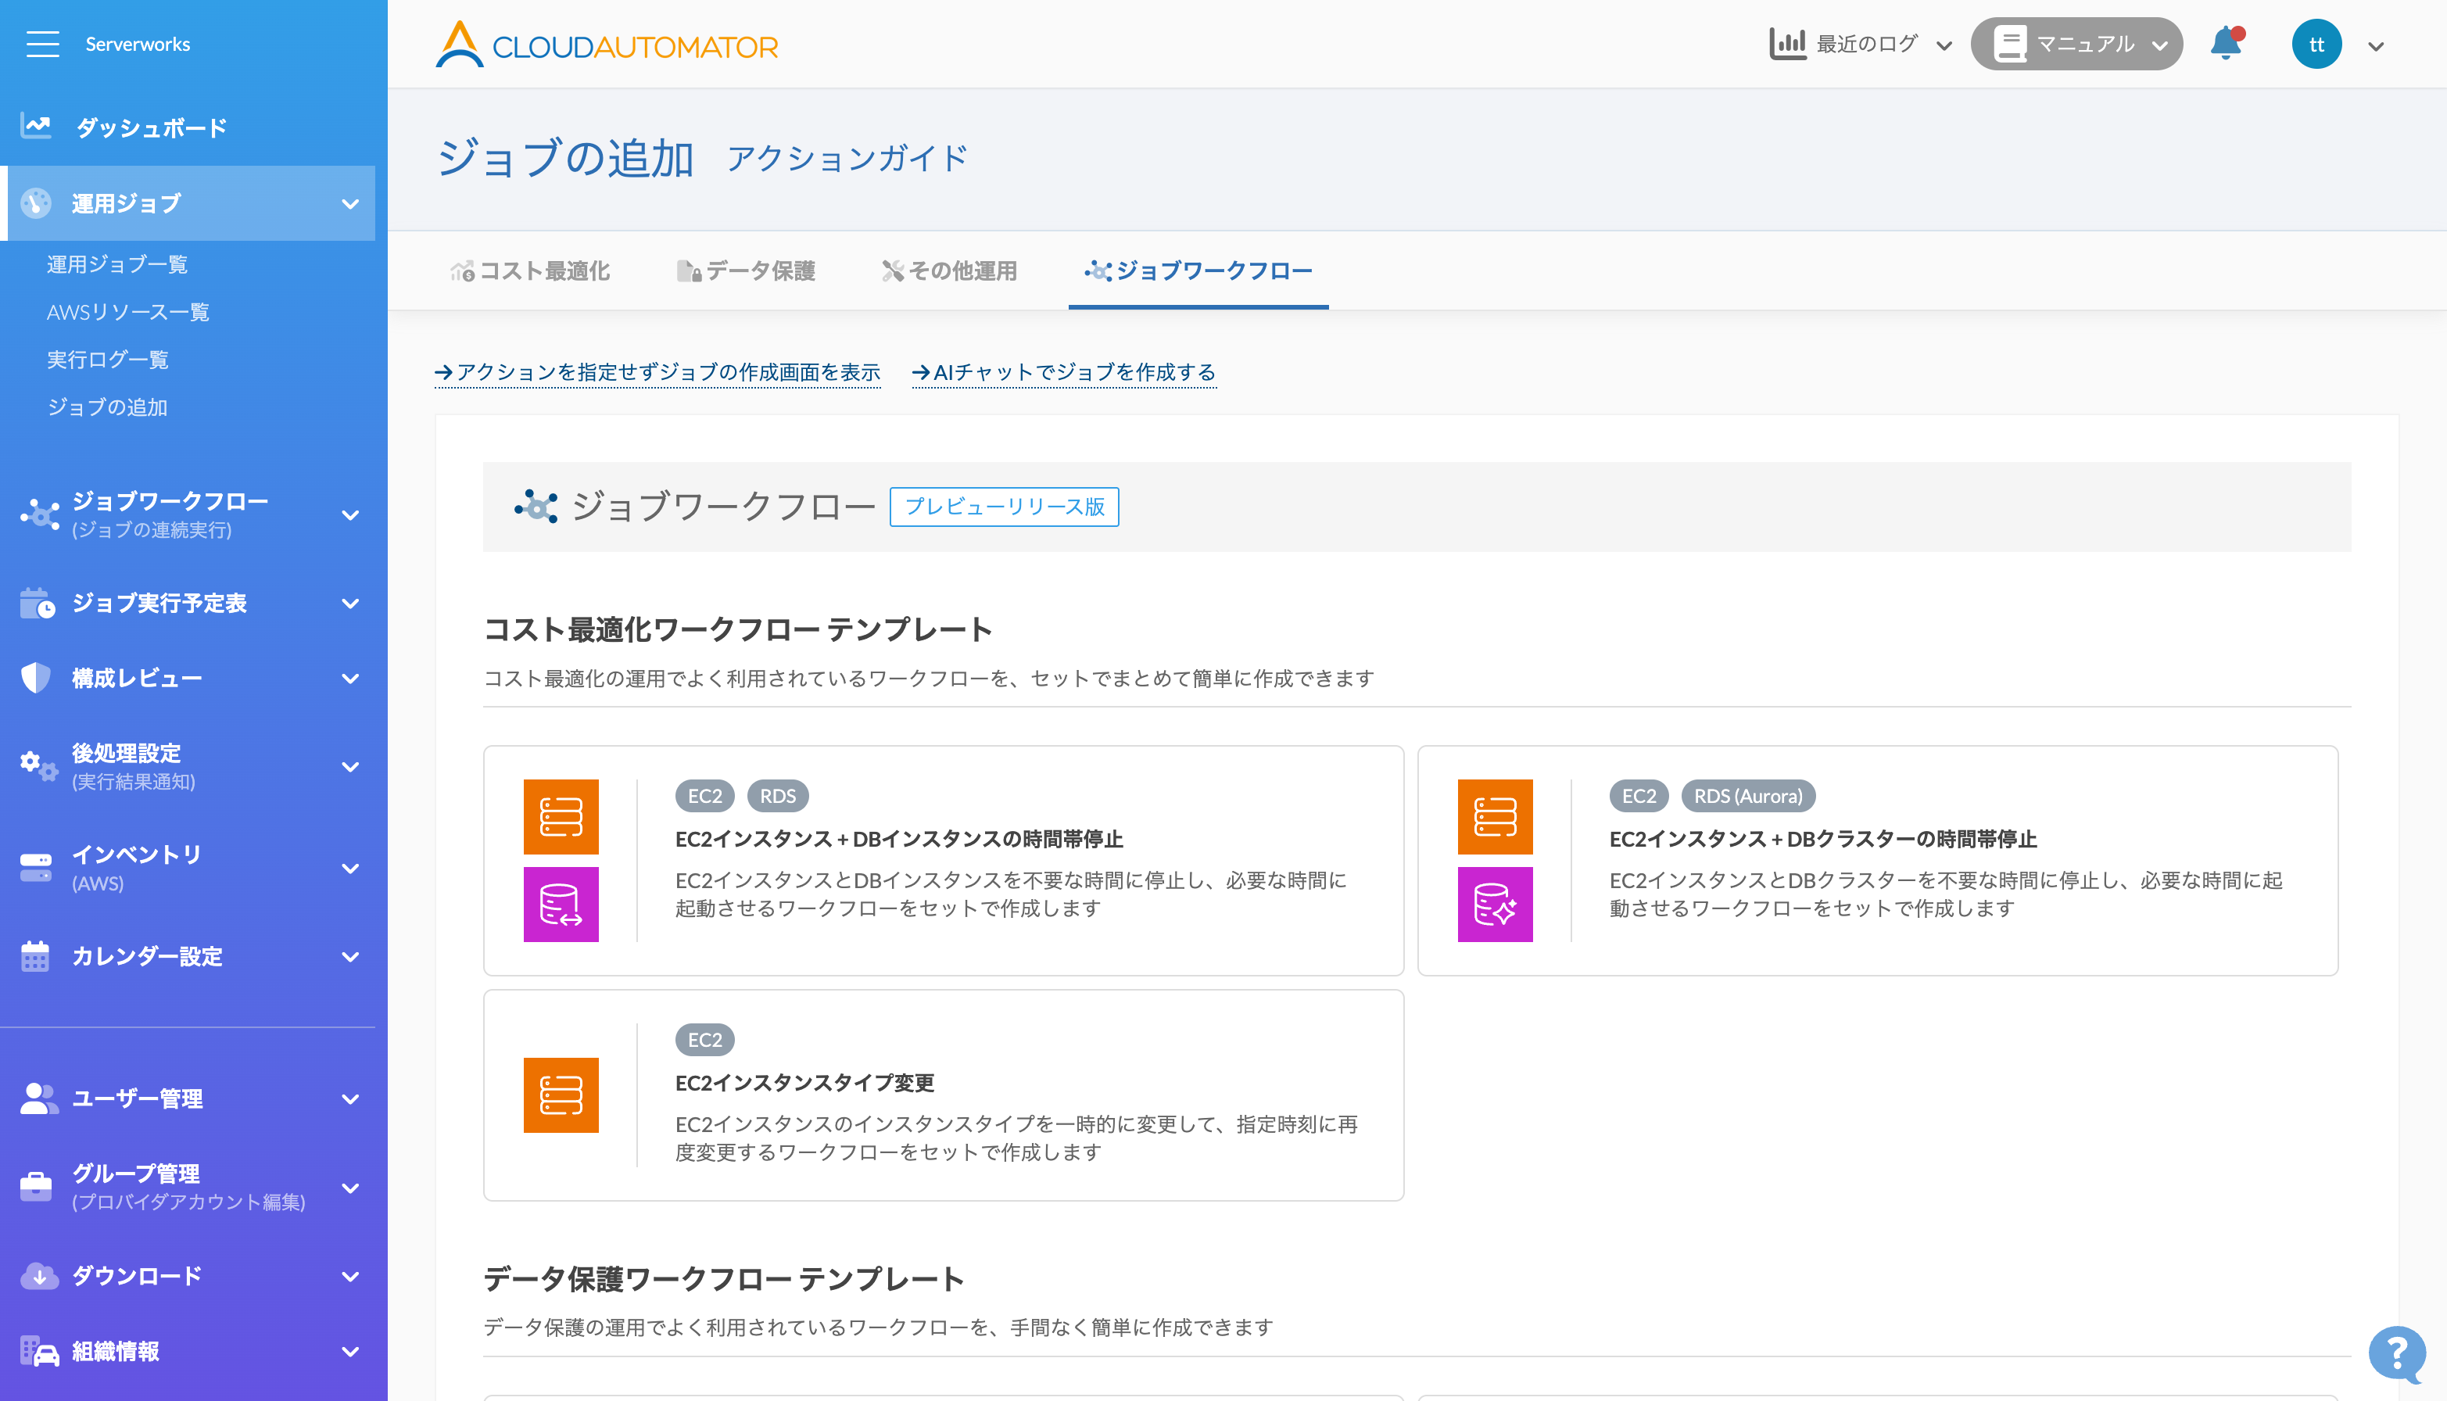Click the EC2 icon on インスタンスタイプ変更 card
Image resolution: width=2447 pixels, height=1401 pixels.
click(561, 1095)
